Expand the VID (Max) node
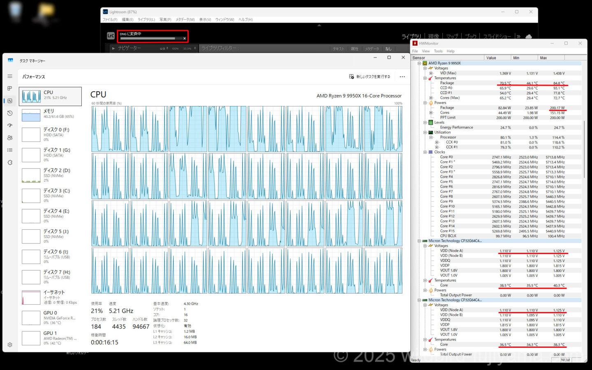592x370 pixels. point(431,73)
